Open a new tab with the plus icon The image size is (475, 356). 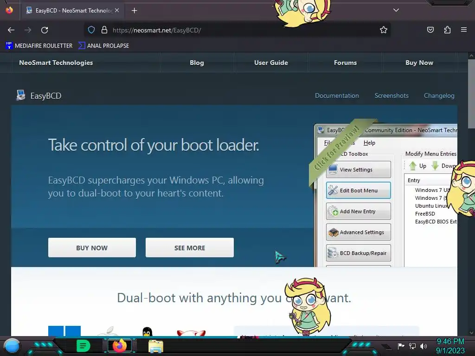point(134,11)
